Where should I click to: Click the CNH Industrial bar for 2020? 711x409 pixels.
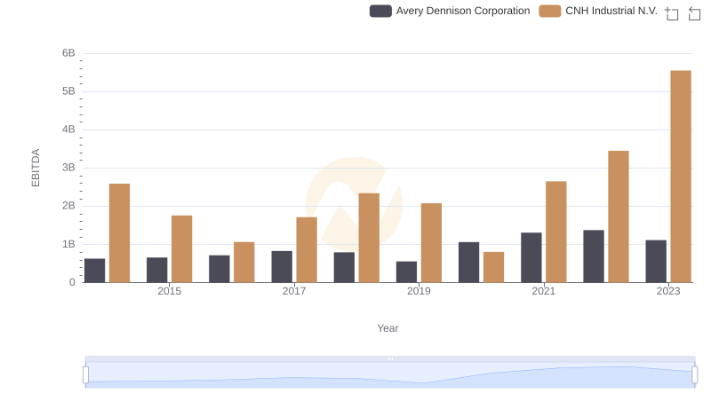(494, 267)
